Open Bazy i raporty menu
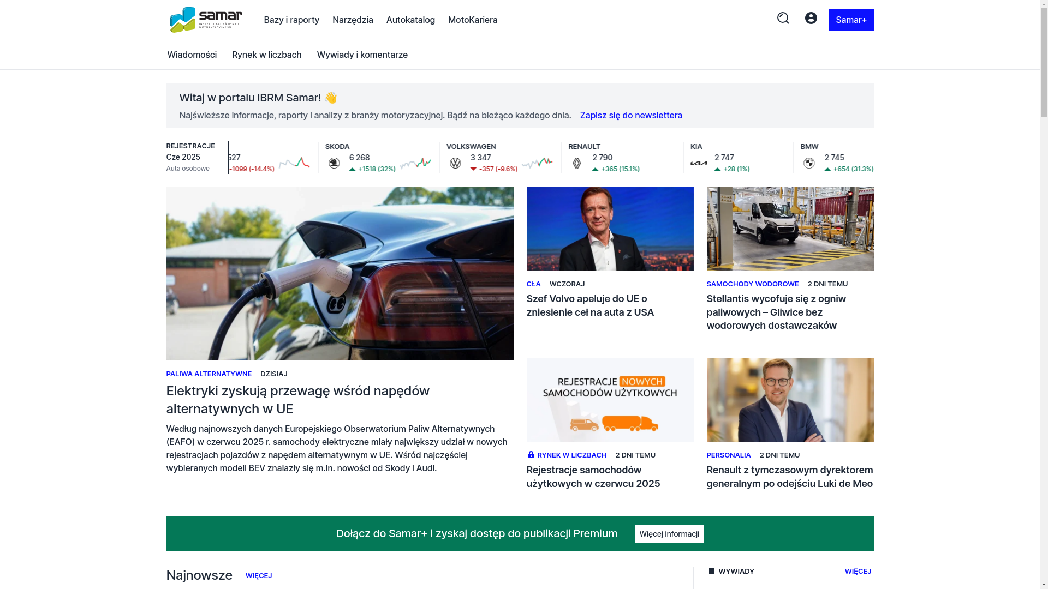Image resolution: width=1048 pixels, height=589 pixels. click(291, 20)
